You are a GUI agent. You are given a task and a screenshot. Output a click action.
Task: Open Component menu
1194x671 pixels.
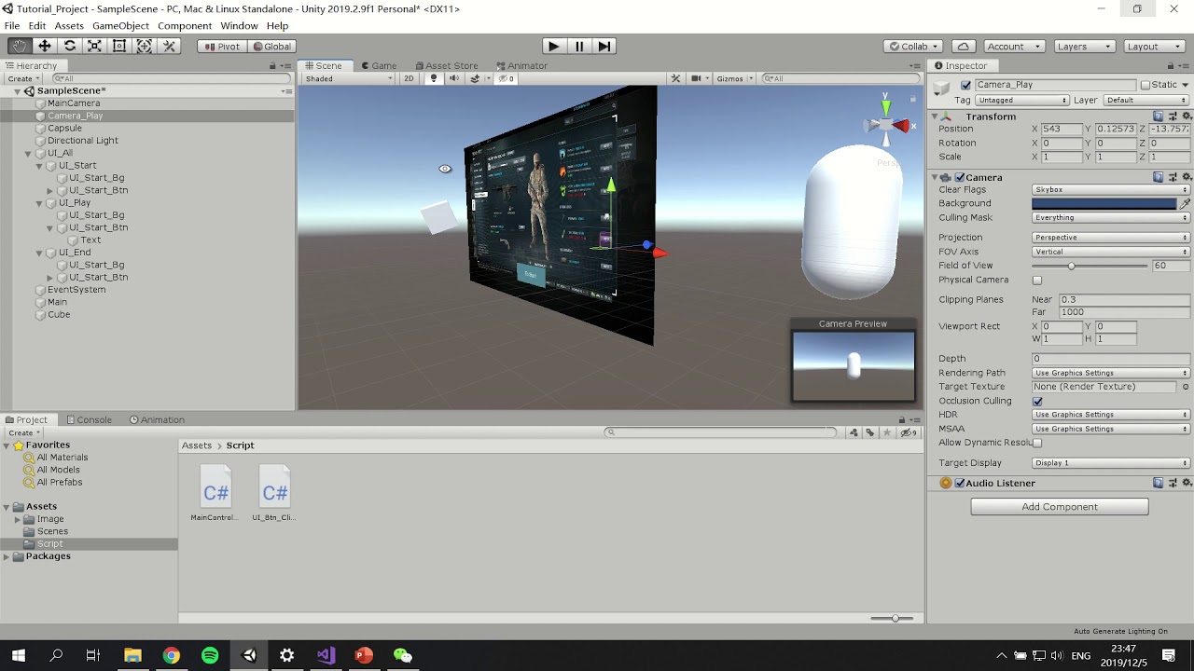(185, 25)
